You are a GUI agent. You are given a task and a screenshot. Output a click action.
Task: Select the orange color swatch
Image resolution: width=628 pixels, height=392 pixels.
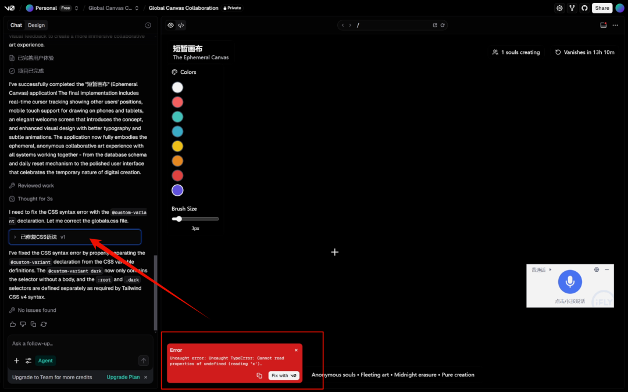177,161
